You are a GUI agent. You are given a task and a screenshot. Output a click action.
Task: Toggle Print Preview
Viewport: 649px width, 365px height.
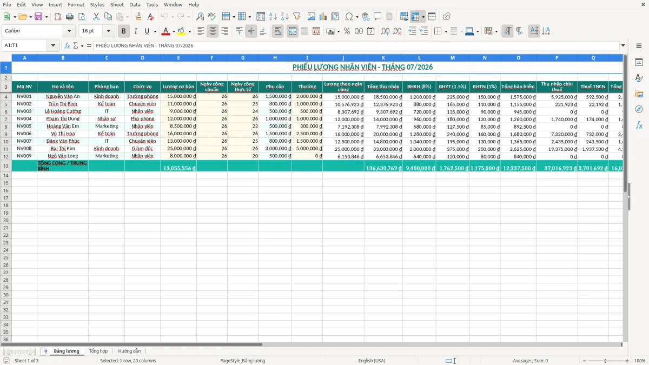click(x=81, y=17)
